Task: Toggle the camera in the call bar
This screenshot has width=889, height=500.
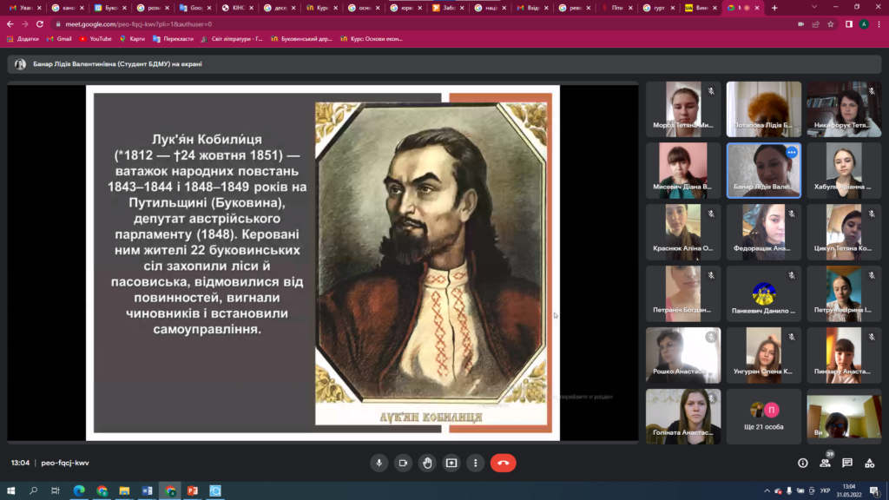Action: [x=403, y=463]
